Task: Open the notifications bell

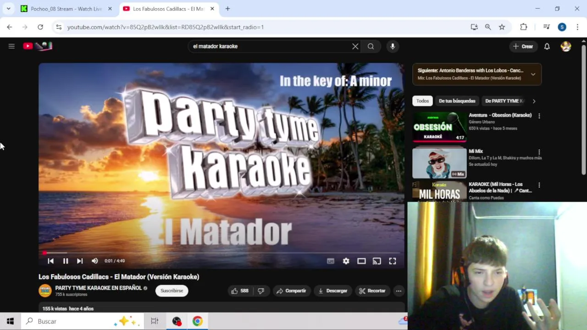Action: pos(547,46)
